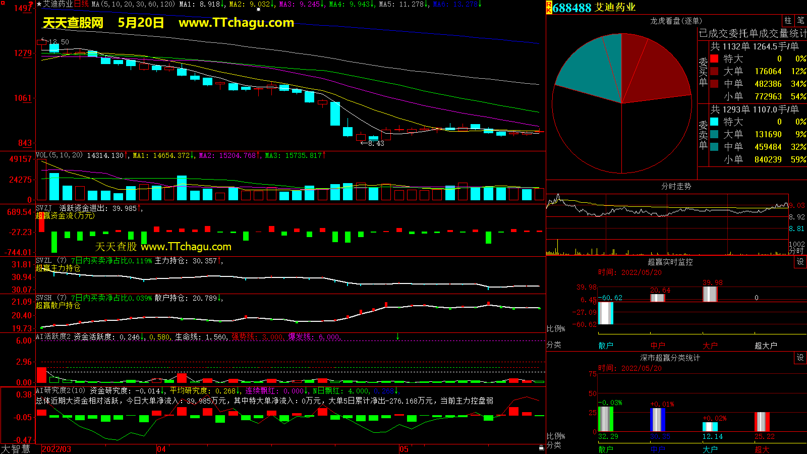The width and height of the screenshot is (807, 454).
Task: Click the green down arrow in AI活跃度 panel
Action: pos(397,336)
